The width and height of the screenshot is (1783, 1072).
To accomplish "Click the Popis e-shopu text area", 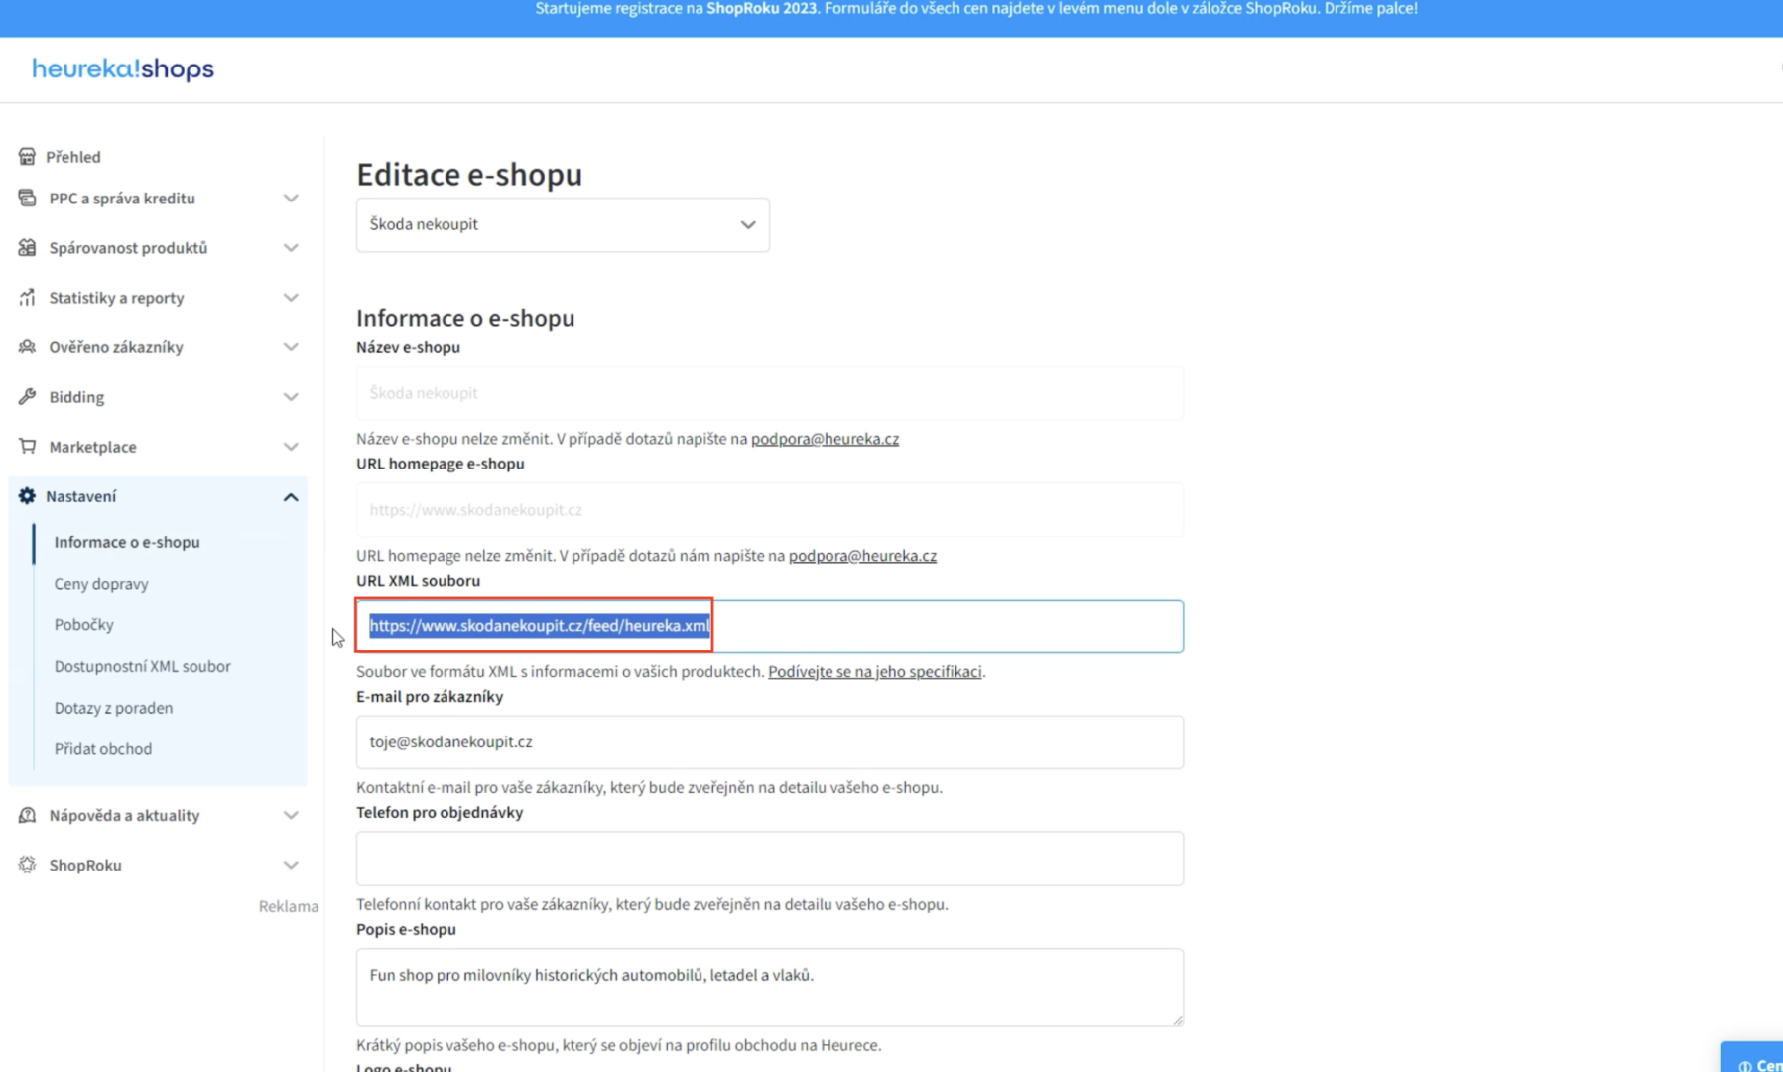I will (770, 988).
